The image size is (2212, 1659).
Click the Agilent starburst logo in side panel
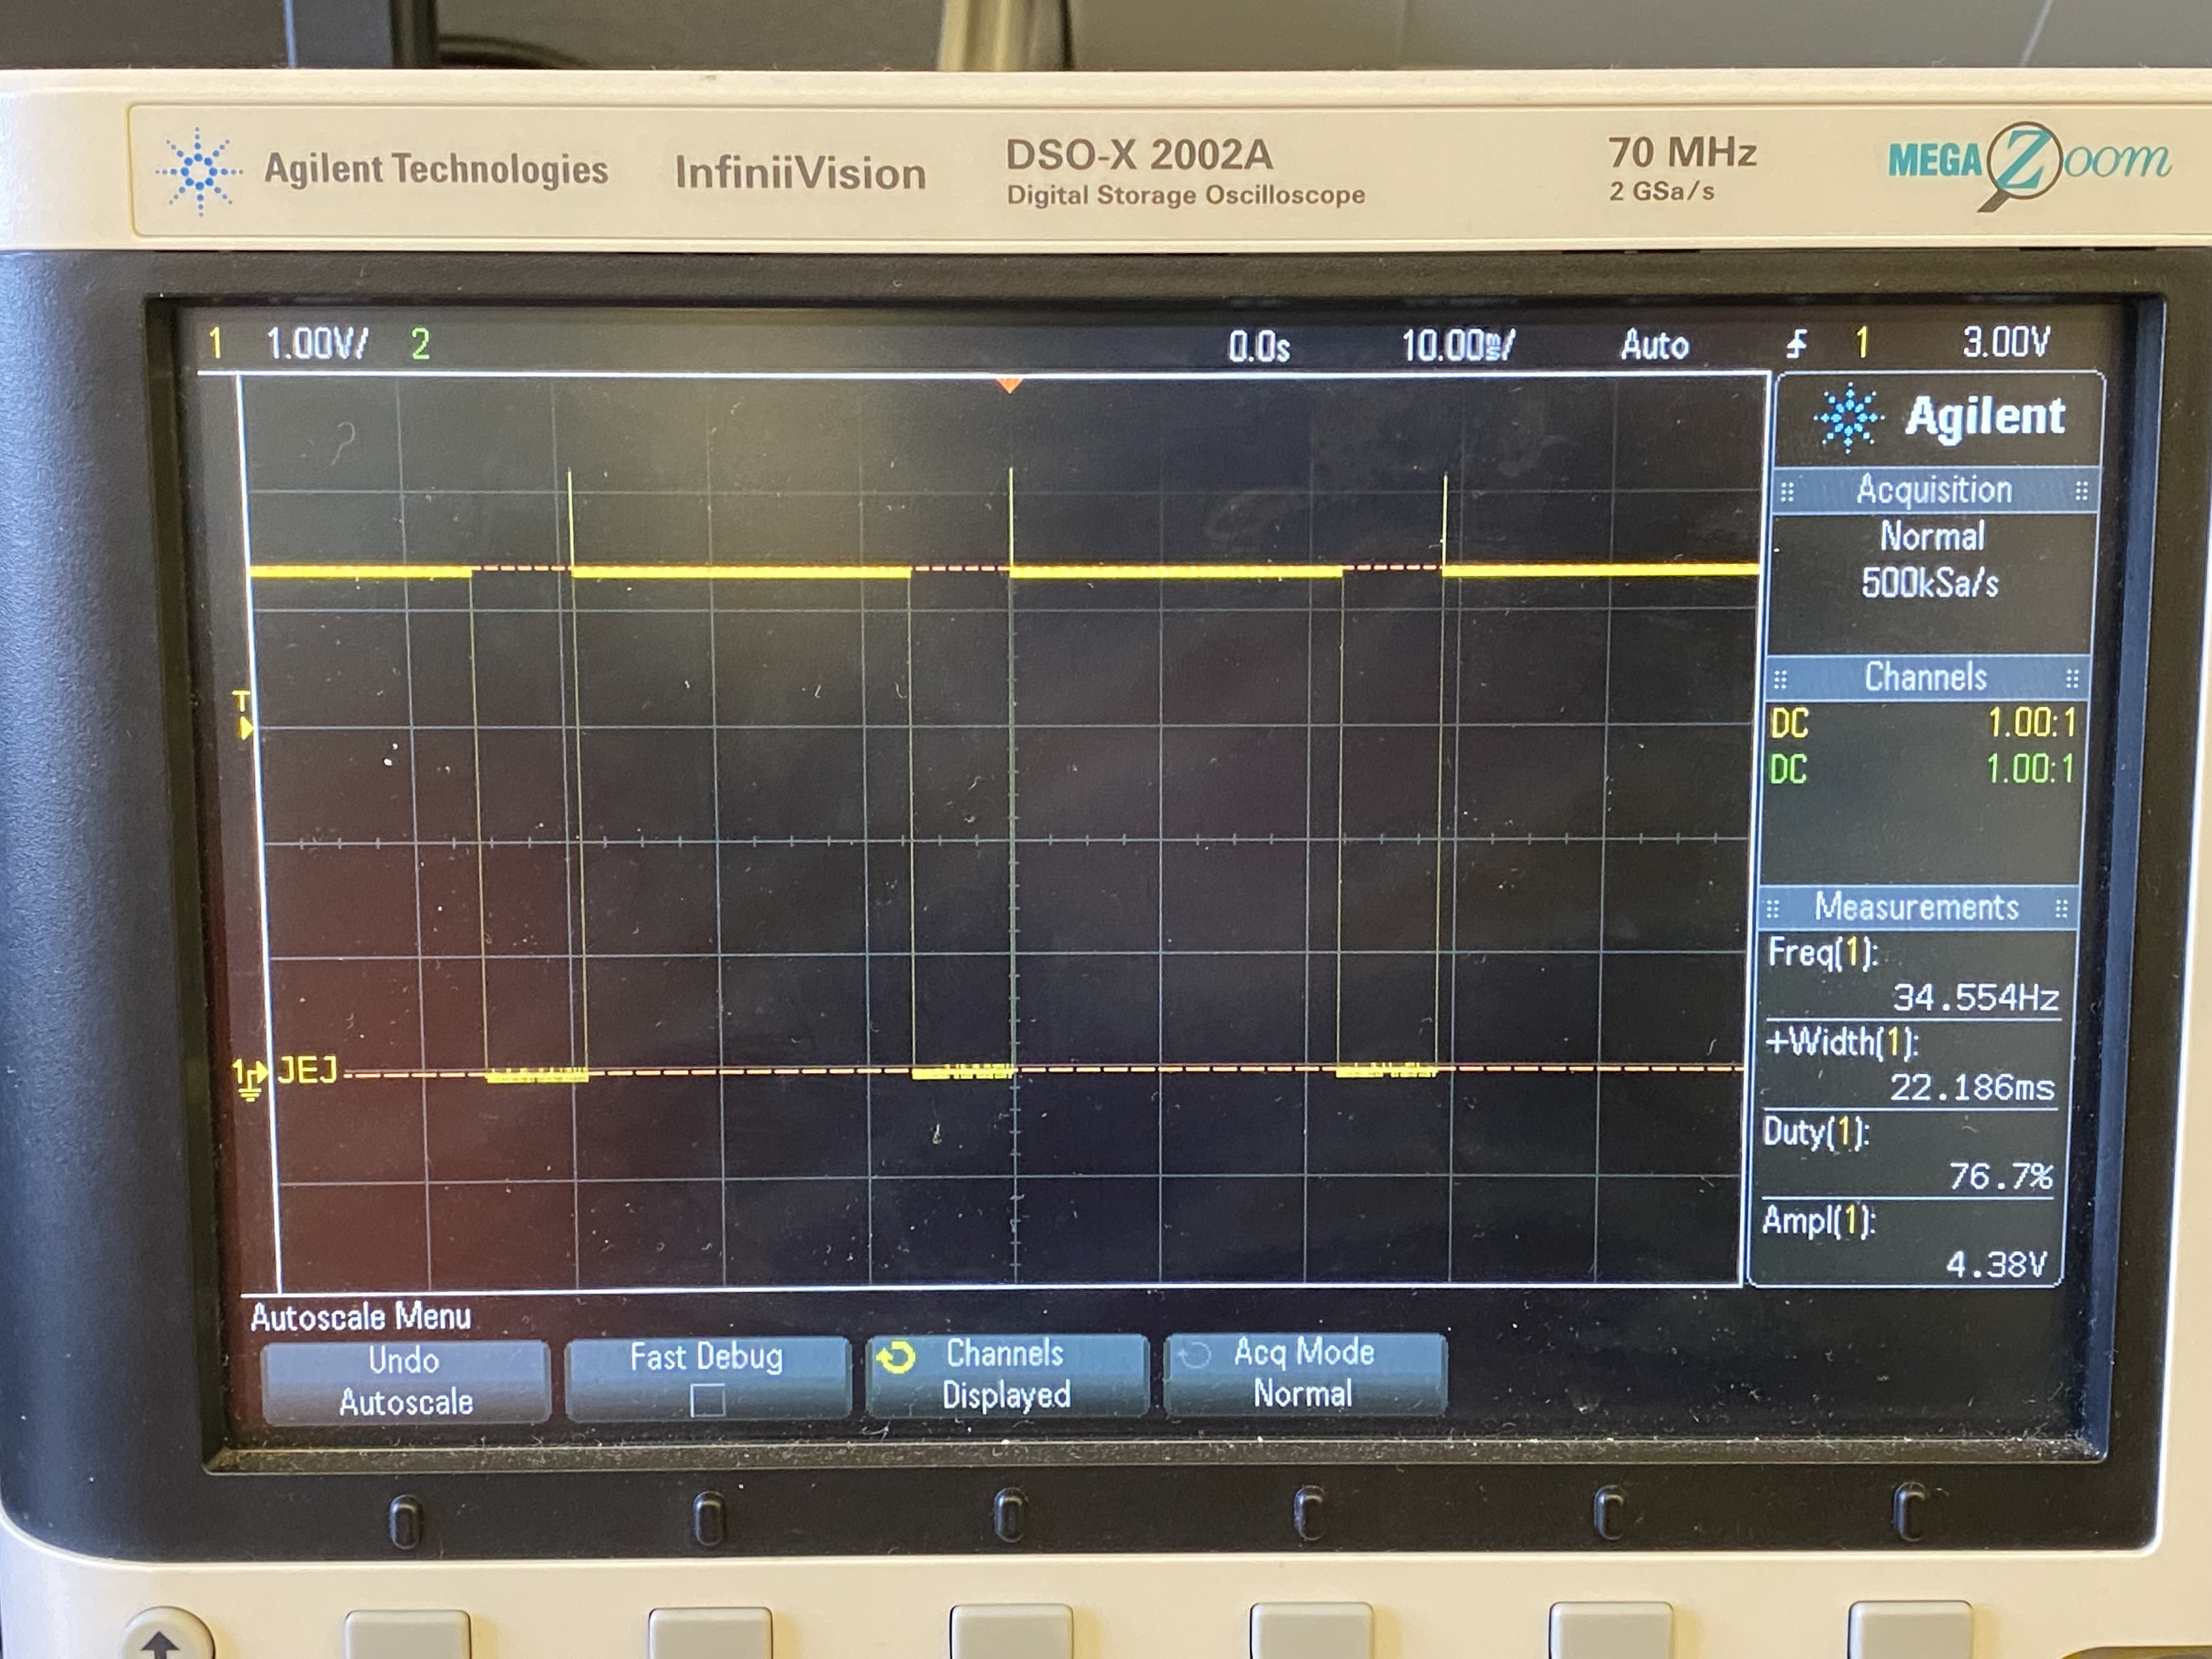pyautogui.click(x=1848, y=417)
